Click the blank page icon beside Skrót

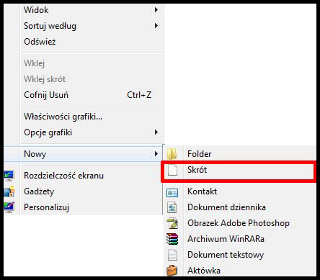coord(172,170)
